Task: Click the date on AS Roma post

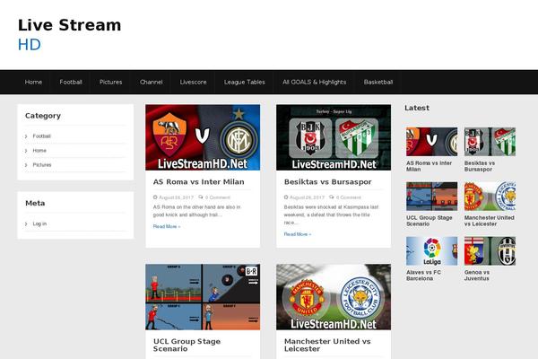Action: pyautogui.click(x=176, y=197)
